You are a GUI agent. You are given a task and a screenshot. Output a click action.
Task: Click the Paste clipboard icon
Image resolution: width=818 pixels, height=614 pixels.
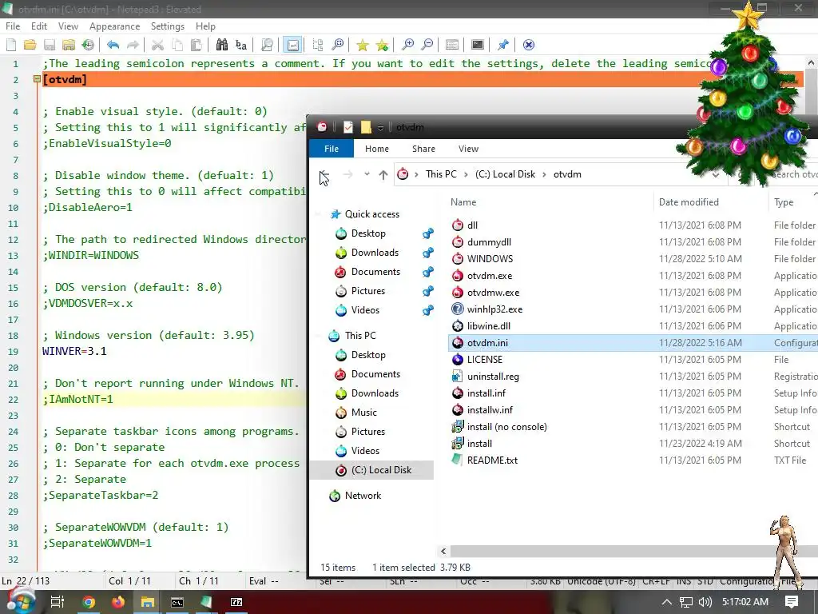pyautogui.click(x=197, y=45)
